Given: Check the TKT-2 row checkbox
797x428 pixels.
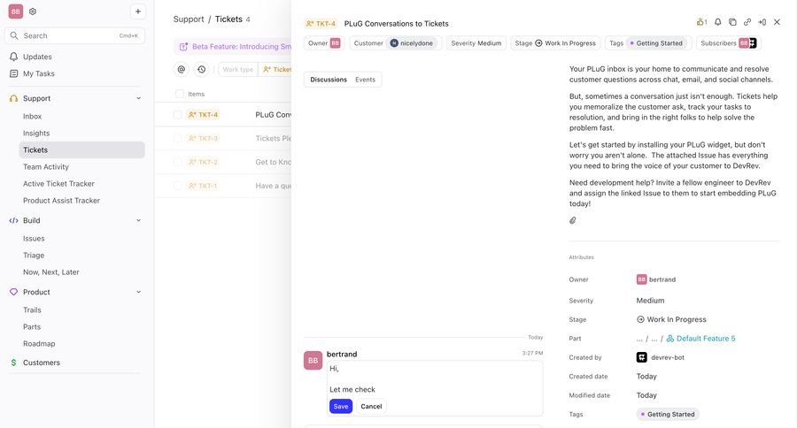Looking at the screenshot, I should click(177, 162).
